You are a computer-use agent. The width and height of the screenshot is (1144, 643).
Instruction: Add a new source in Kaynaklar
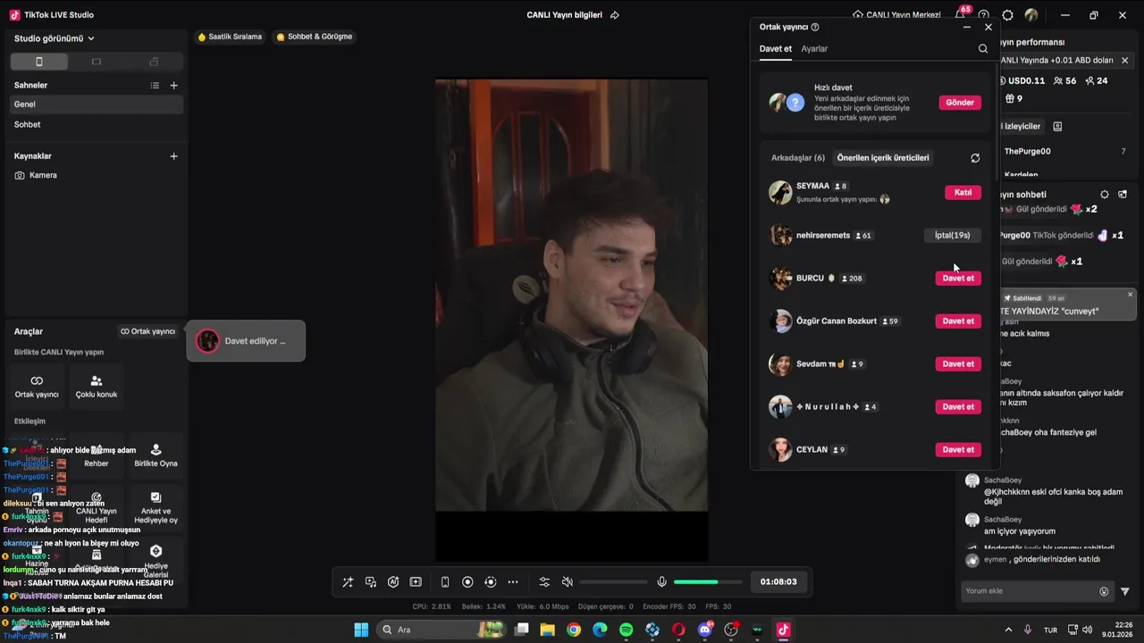pos(173,156)
